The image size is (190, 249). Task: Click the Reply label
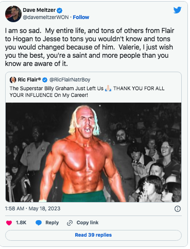(x=52, y=223)
